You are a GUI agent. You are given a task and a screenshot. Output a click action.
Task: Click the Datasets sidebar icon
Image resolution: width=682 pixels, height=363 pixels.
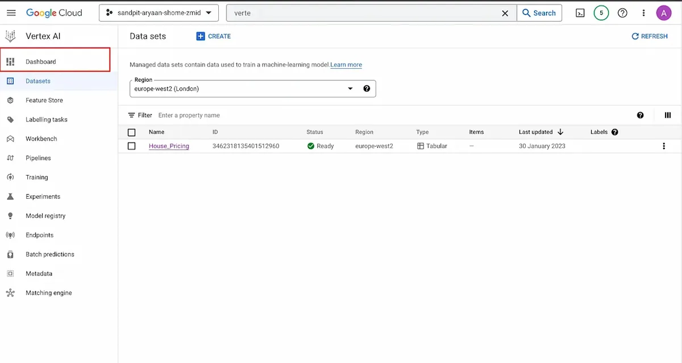[x=10, y=81]
